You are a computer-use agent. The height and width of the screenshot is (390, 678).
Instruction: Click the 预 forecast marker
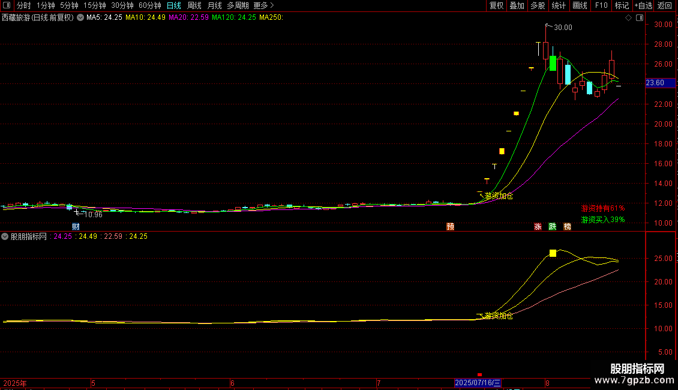(450, 227)
